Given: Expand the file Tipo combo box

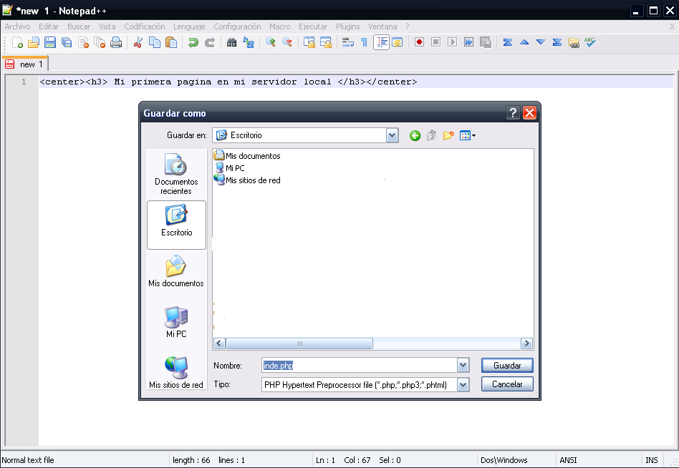Looking at the screenshot, I should click(463, 384).
